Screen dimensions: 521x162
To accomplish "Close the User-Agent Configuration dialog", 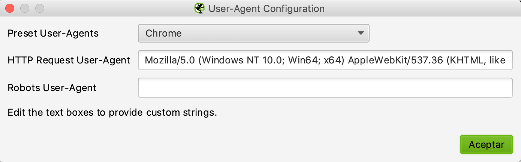I will pos(10,8).
